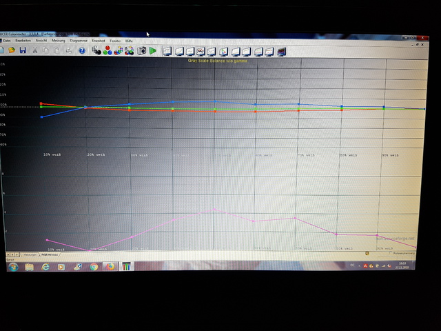This screenshot has width=441, height=331.
Task: Toggle the checkbox at bottom right status bar
Action: [391, 253]
